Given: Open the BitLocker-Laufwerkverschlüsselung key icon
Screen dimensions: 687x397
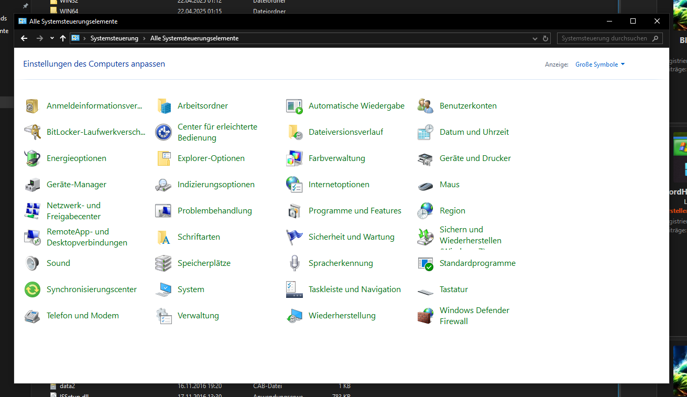Looking at the screenshot, I should tap(32, 132).
